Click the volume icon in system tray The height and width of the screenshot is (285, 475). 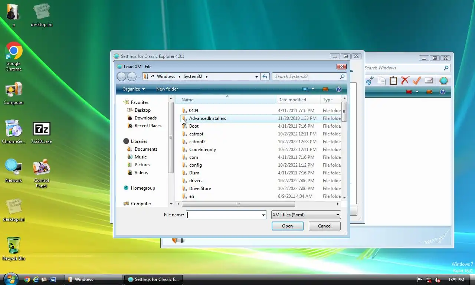click(x=438, y=280)
